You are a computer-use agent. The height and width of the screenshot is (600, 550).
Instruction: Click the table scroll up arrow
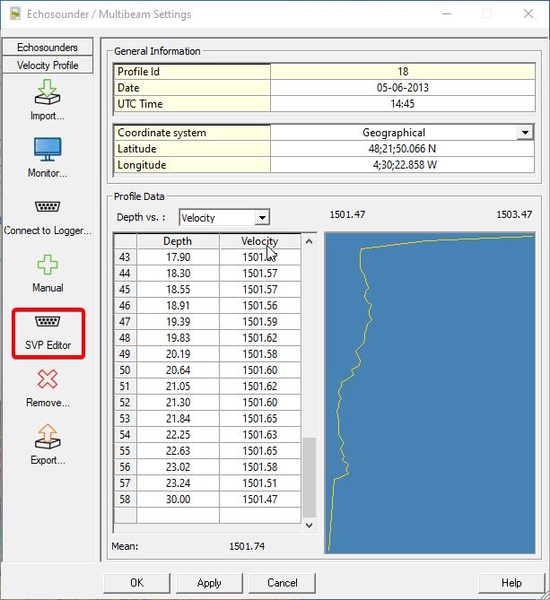309,241
